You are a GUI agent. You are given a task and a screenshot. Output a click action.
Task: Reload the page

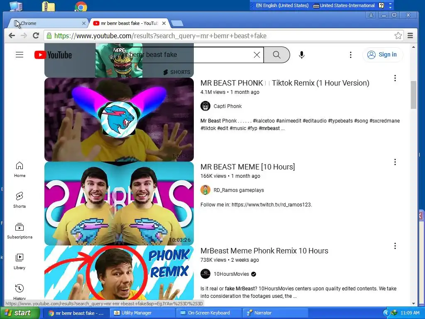[36, 36]
